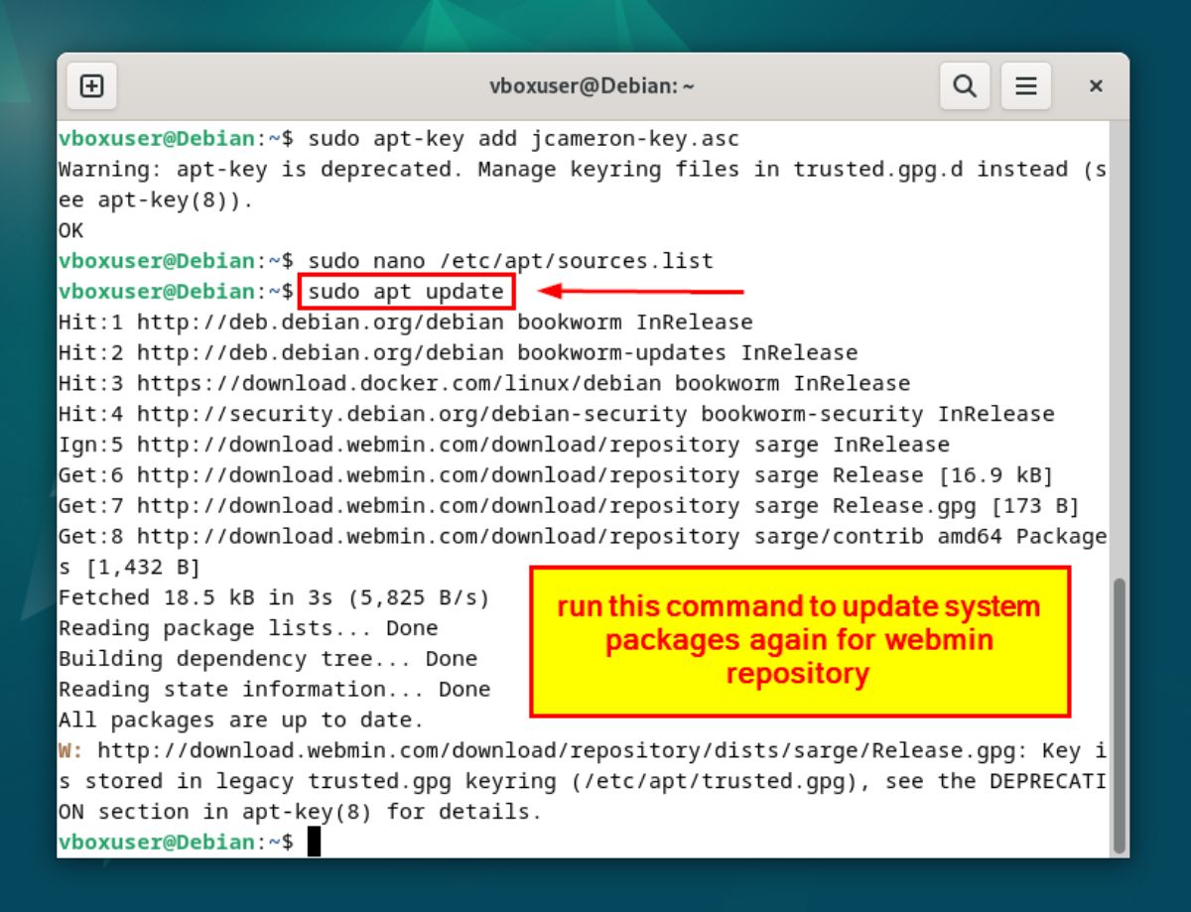This screenshot has height=912, width=1191.
Task: Click the blinking block cursor at the prompt
Action: pos(318,842)
